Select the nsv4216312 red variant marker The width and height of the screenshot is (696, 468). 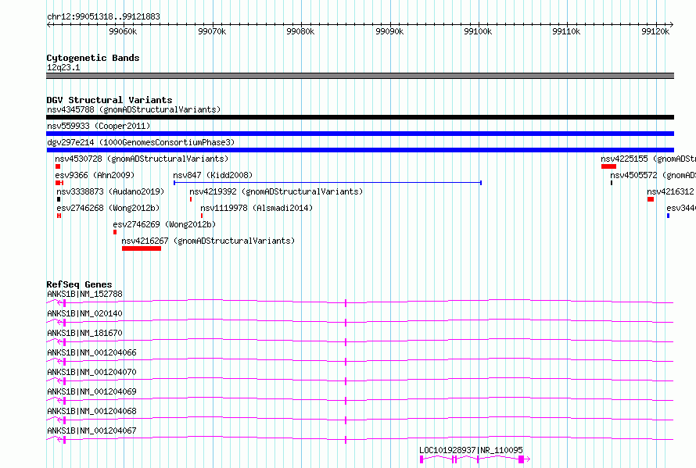coord(651,199)
